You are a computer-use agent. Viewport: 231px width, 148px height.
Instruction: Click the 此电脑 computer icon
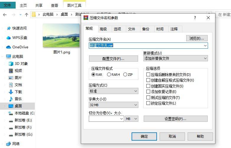click(9, 57)
